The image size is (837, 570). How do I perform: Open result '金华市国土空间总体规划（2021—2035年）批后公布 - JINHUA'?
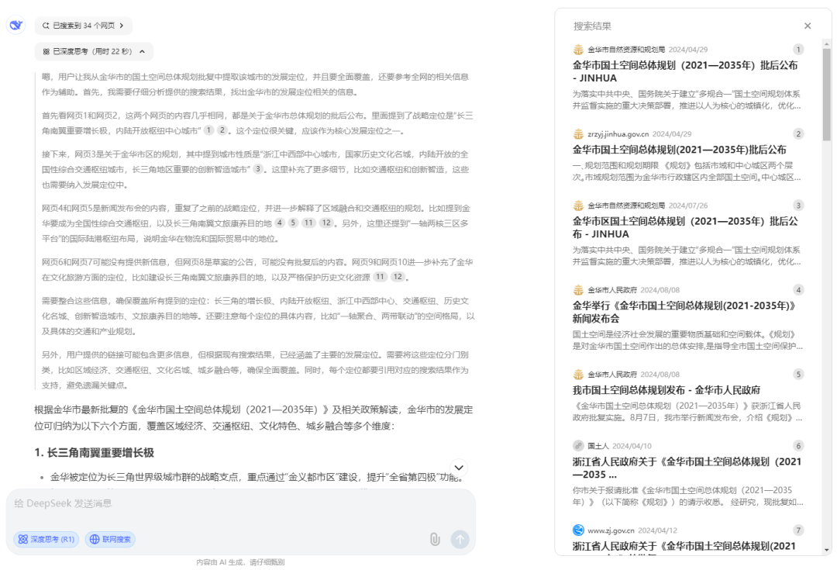coord(685,71)
